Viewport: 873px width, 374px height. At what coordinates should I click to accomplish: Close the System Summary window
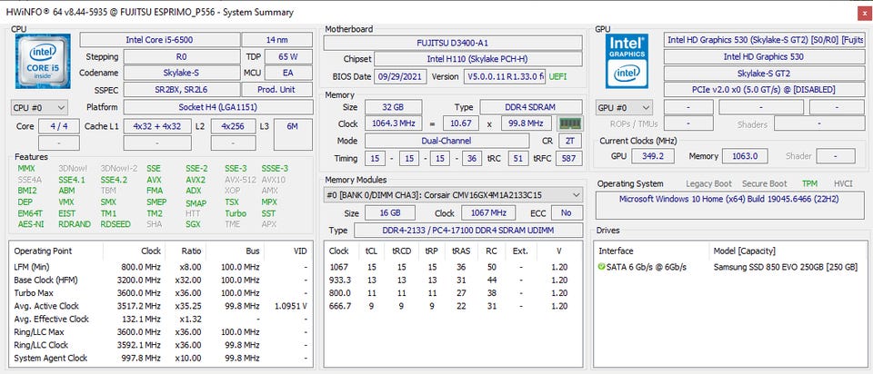coord(865,13)
